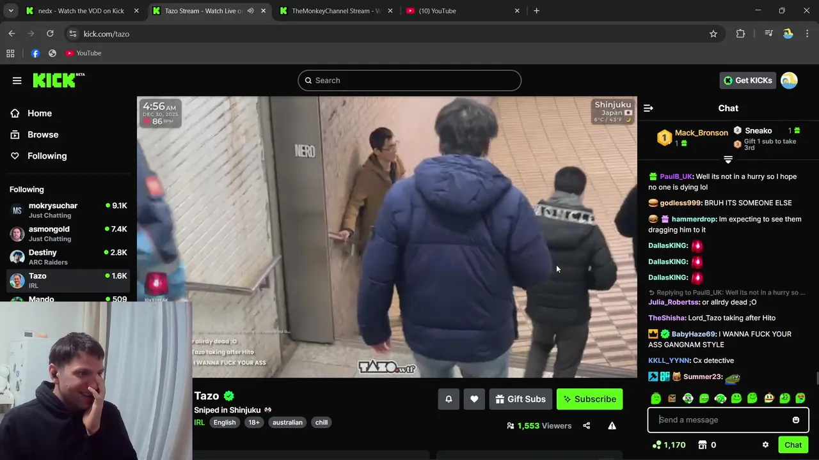Click the Tazo live video player
The image size is (819, 460).
(x=387, y=237)
